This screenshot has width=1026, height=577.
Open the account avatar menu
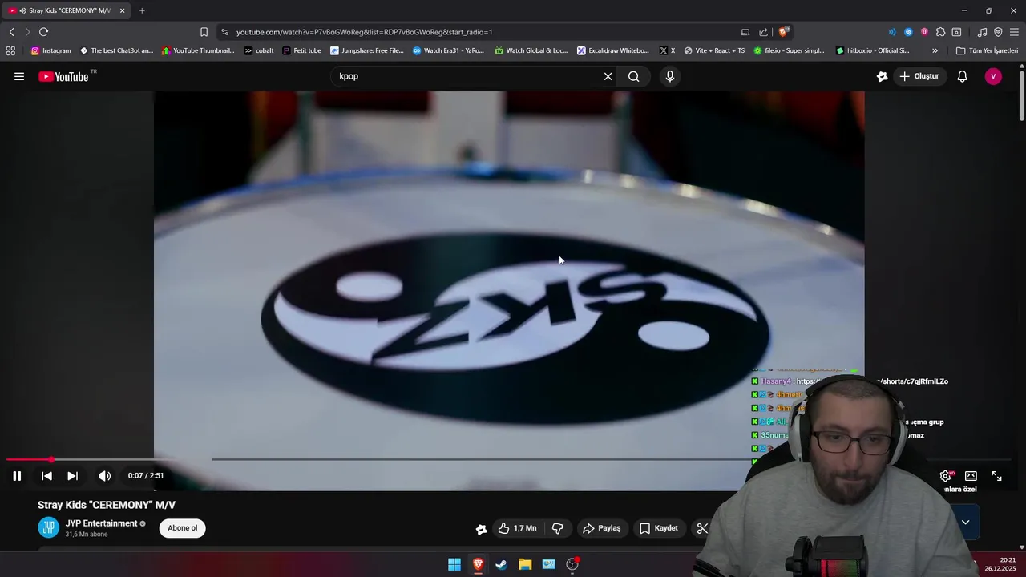coord(993,76)
